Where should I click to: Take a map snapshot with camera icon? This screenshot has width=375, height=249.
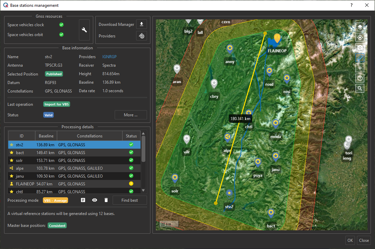tap(360, 48)
